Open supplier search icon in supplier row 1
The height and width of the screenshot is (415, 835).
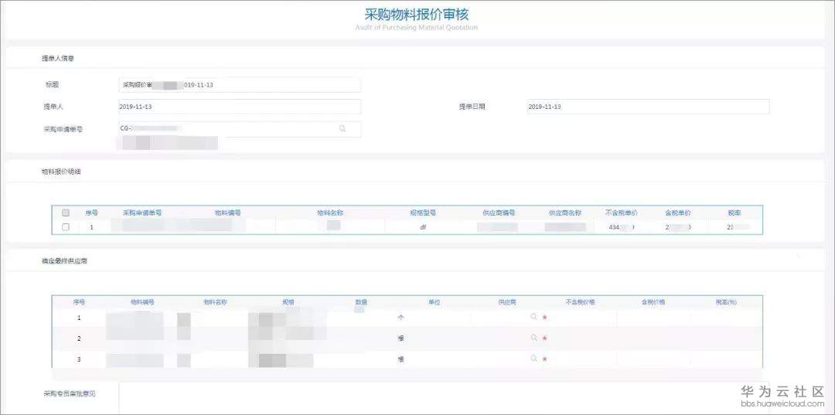click(x=533, y=317)
